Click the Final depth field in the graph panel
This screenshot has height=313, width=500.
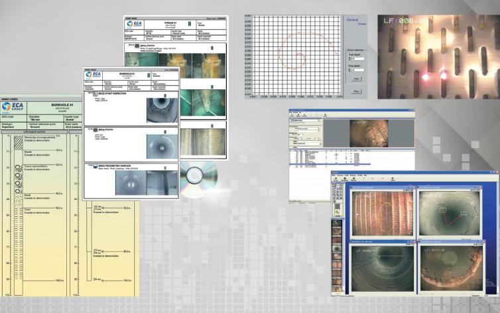click(x=357, y=70)
